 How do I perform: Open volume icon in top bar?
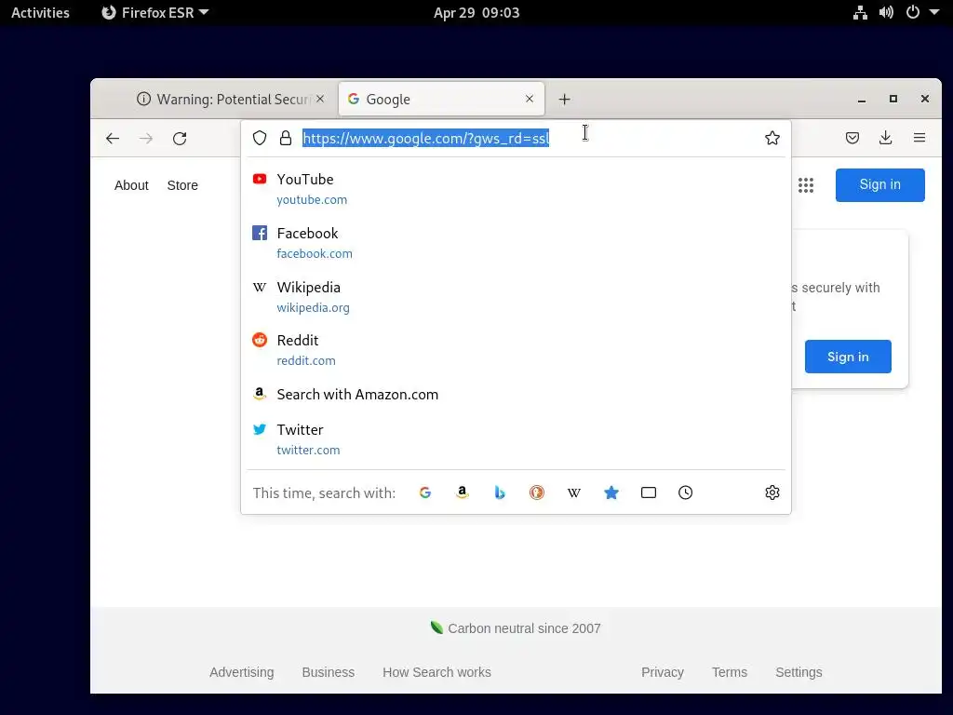pos(886,12)
